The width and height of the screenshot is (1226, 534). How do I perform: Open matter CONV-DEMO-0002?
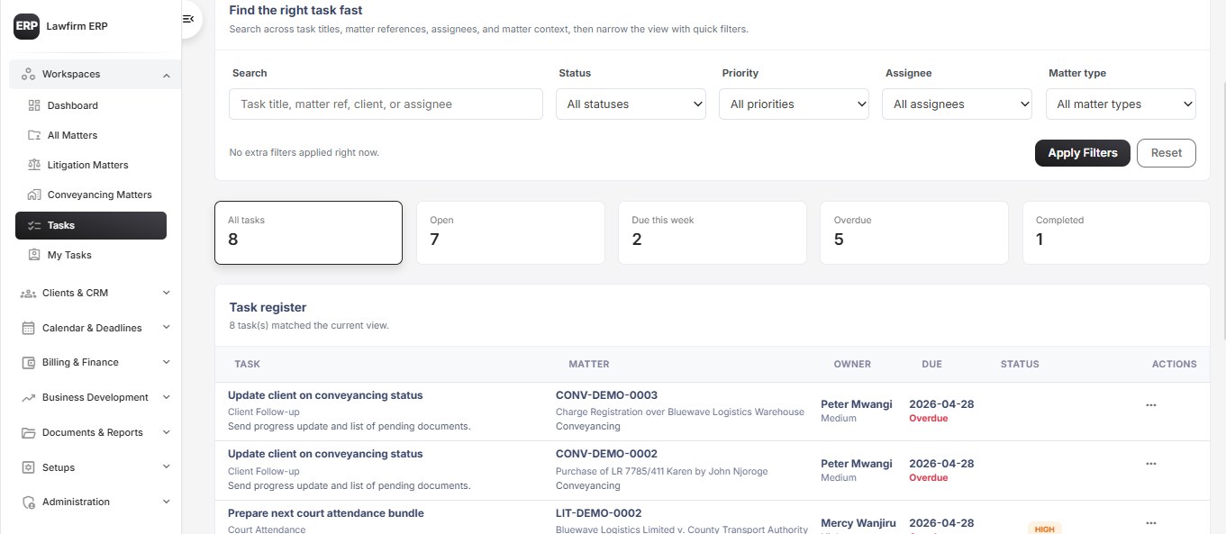click(606, 454)
